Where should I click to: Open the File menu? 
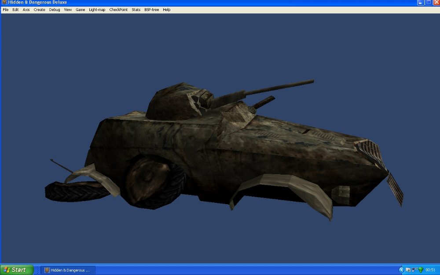6,10
